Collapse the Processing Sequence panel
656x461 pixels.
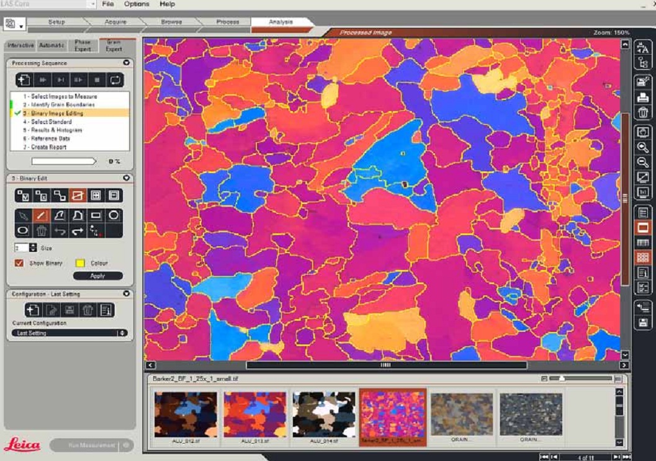127,63
